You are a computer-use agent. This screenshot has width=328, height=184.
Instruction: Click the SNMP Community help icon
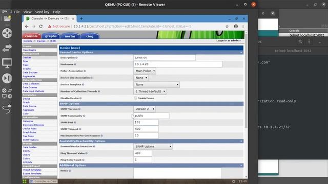84,116
